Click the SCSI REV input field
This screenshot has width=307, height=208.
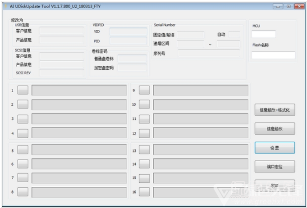[x=61, y=73]
